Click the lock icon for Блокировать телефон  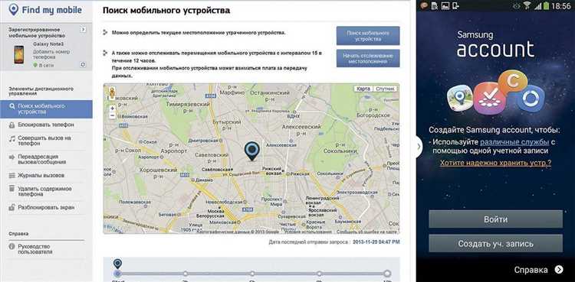pos(11,125)
